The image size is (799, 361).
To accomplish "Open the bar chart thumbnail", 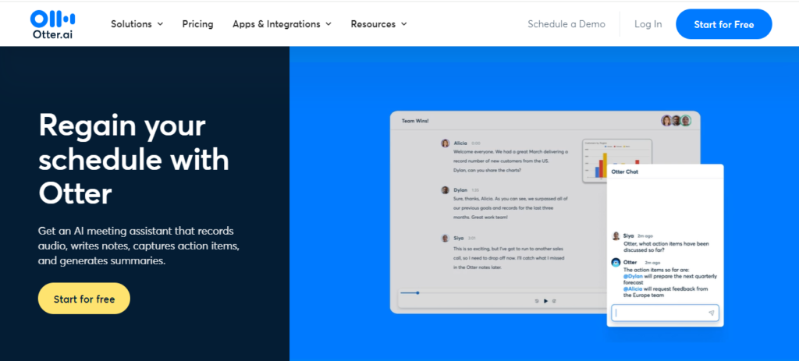I will tap(617, 161).
